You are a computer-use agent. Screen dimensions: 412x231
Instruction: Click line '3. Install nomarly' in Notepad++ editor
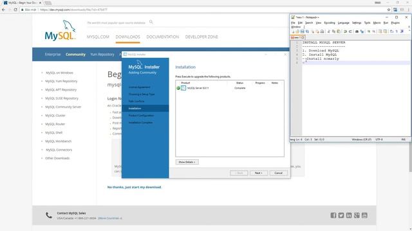(x=321, y=58)
